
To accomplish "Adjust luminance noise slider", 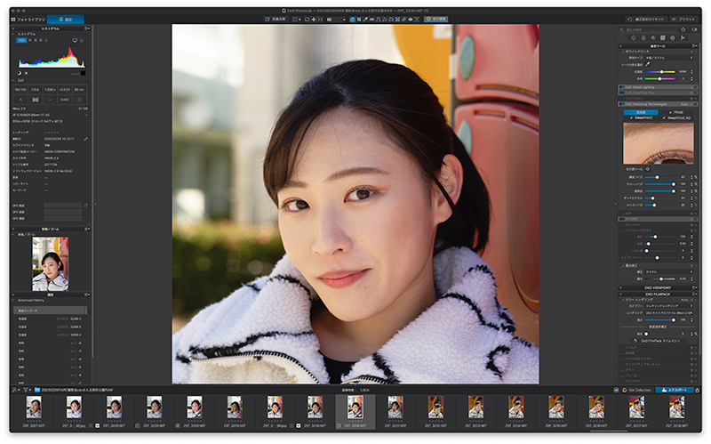I will [x=659, y=177].
